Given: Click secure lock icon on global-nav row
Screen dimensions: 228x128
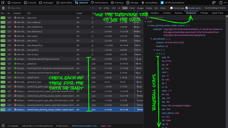Looking at the screenshot, I should click(x=15, y=63).
